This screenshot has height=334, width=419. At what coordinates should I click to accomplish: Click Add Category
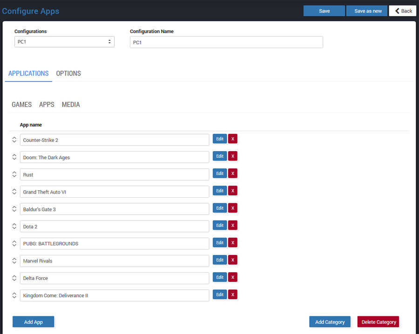click(x=330, y=322)
